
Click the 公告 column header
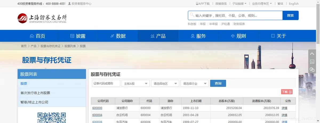288,101
